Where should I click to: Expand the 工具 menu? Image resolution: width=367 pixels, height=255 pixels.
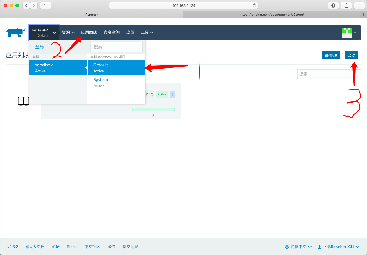pyautogui.click(x=147, y=32)
